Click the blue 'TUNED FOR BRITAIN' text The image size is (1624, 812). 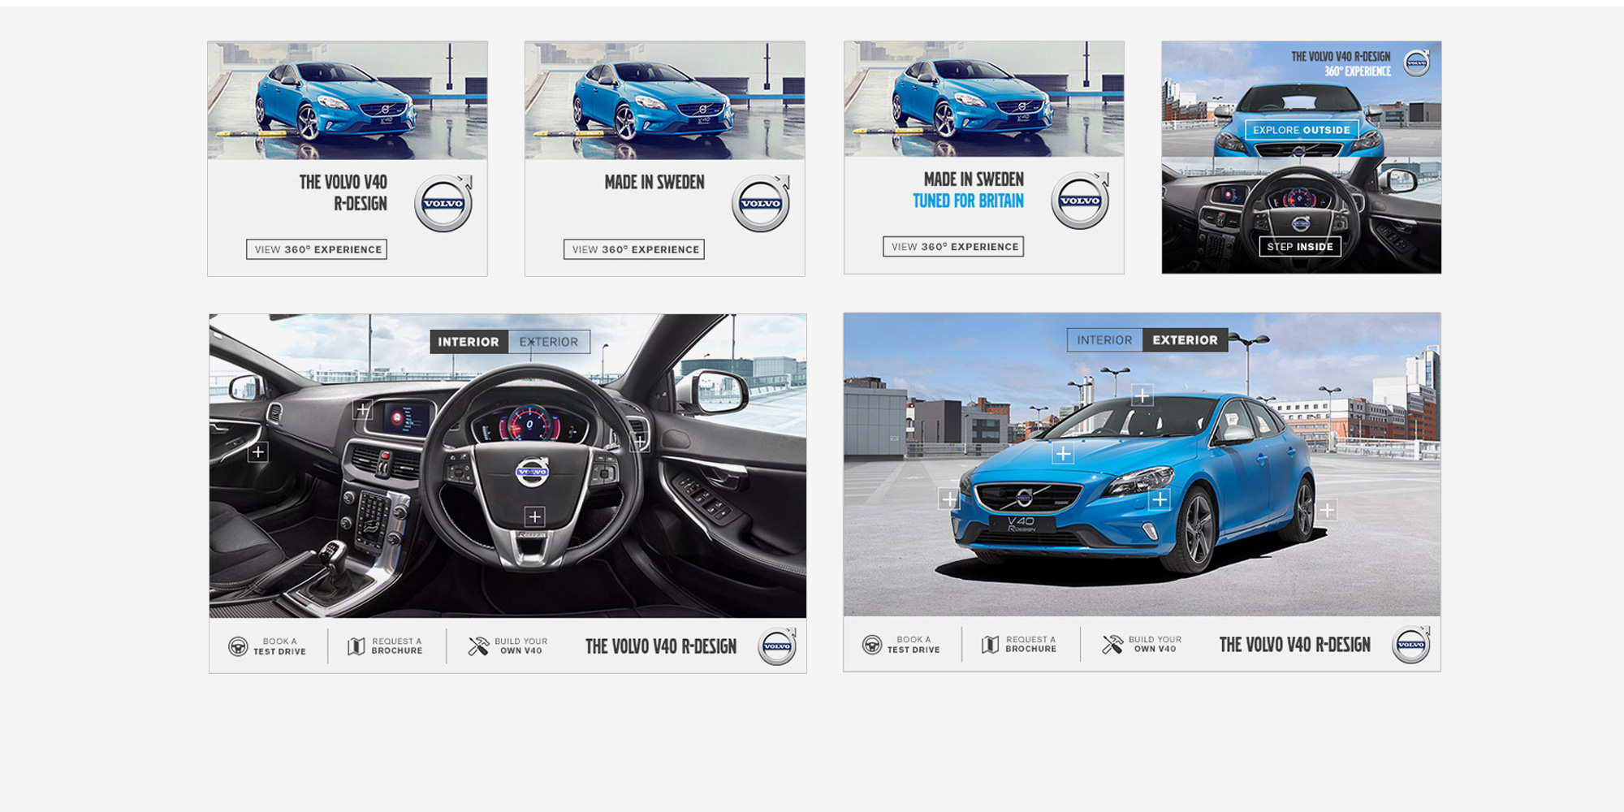(x=968, y=201)
